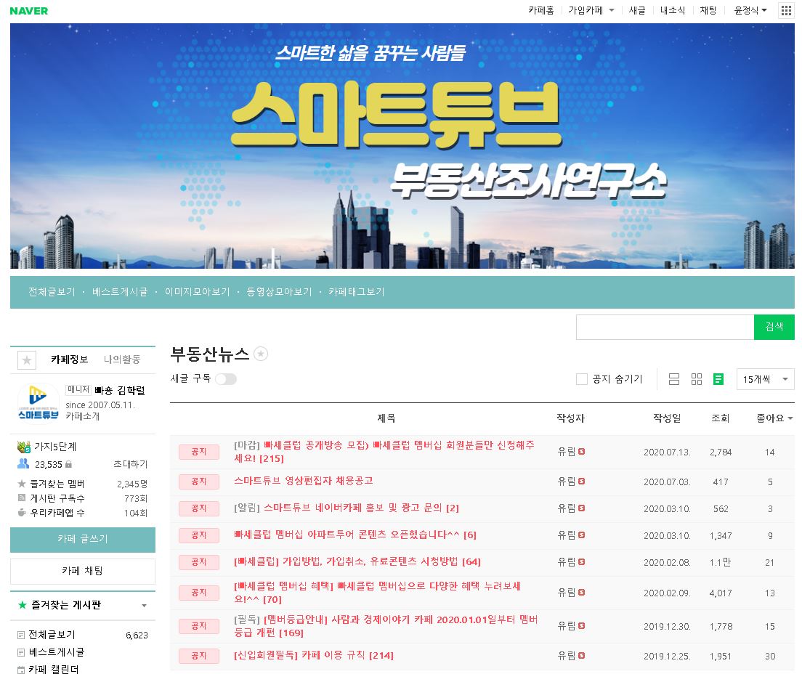Expand the 가입카페 dropdown arrow
Image resolution: width=802 pixels, height=674 pixels.
(611, 11)
